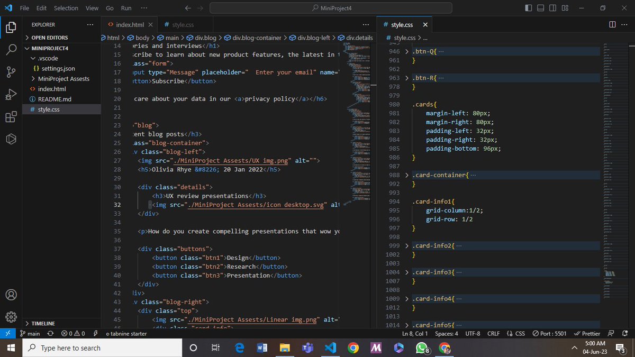Open errors and warnings status indicator
Viewport: 635px width, 357px height.
tap(72, 334)
